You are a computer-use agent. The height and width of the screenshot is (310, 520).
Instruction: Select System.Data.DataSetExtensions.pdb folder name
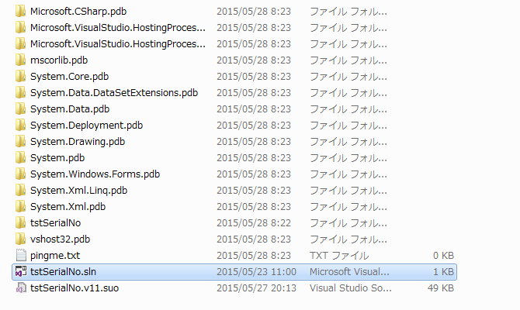click(114, 93)
